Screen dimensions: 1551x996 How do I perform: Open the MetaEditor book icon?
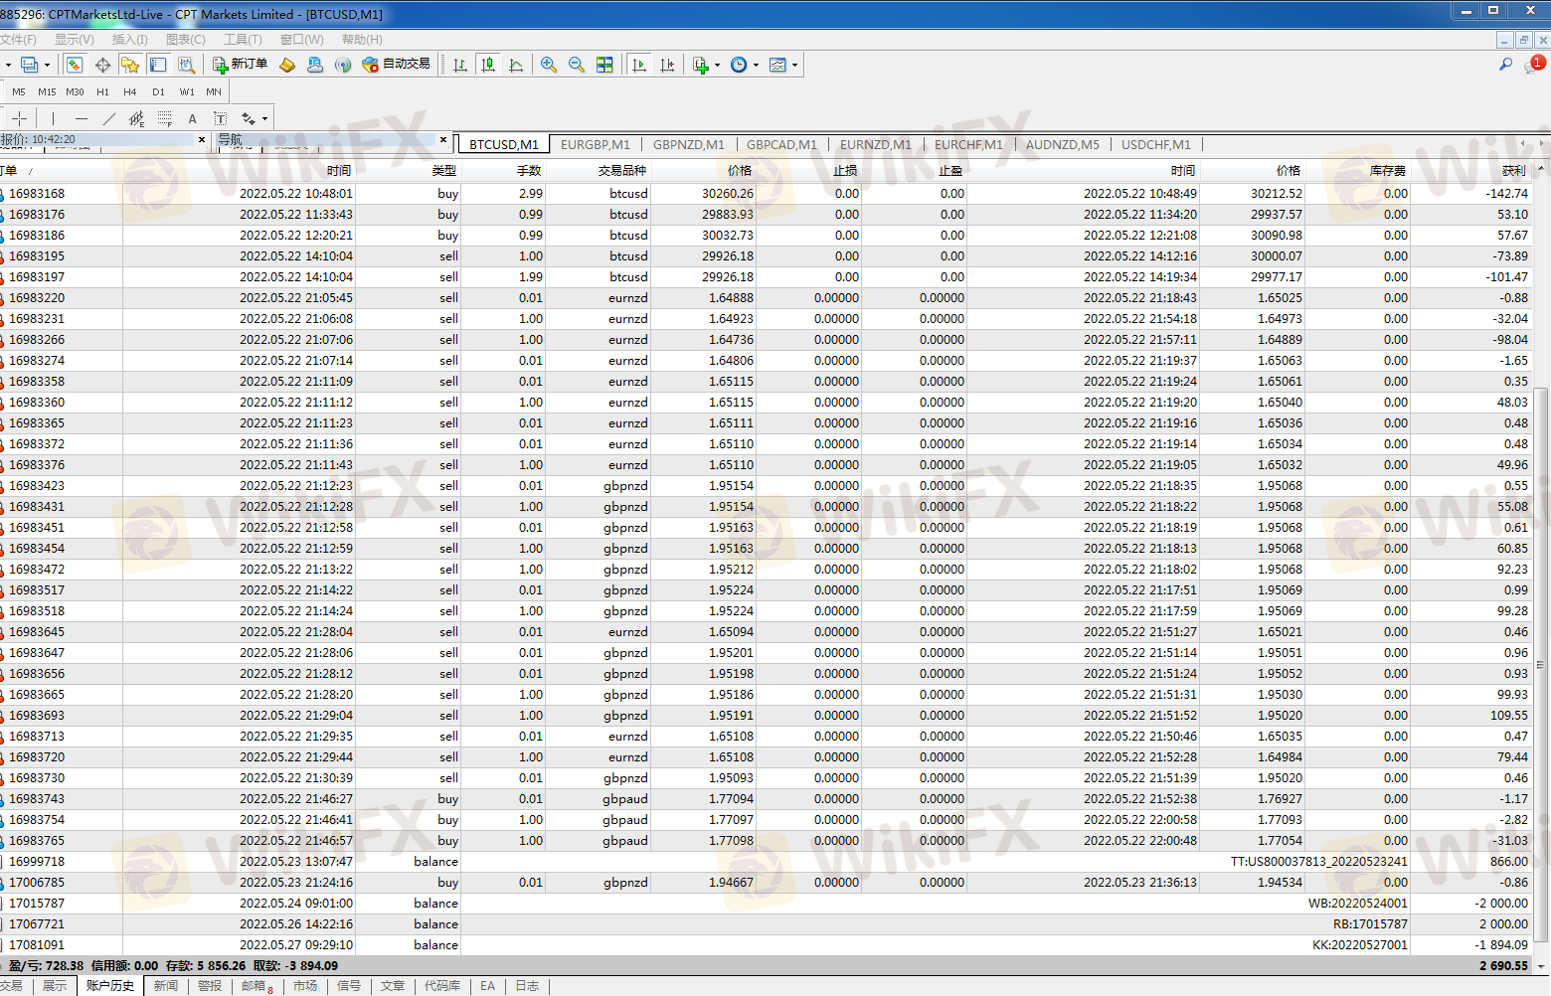[287, 65]
